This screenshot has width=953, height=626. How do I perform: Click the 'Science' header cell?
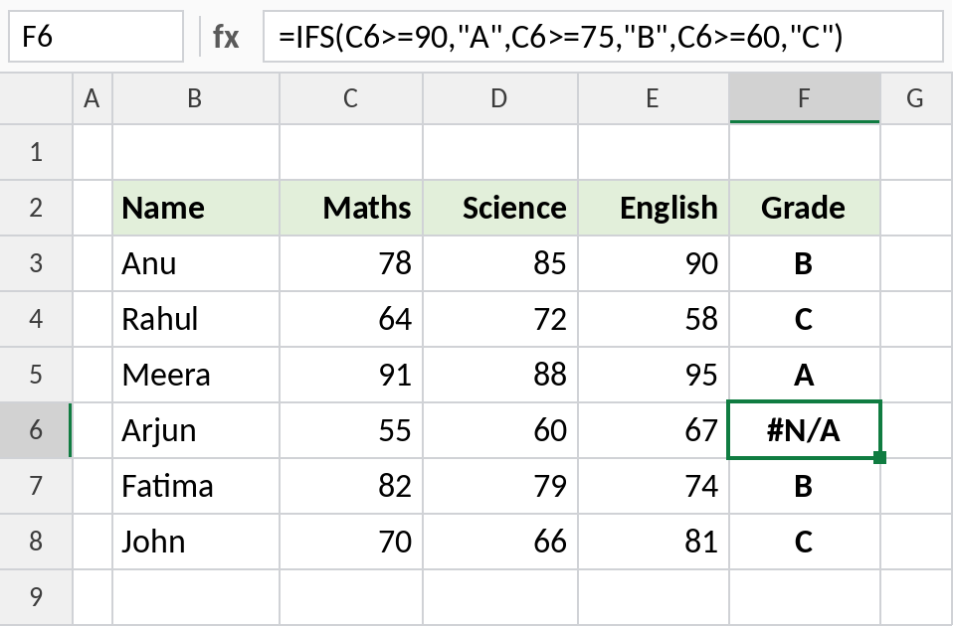(x=499, y=208)
